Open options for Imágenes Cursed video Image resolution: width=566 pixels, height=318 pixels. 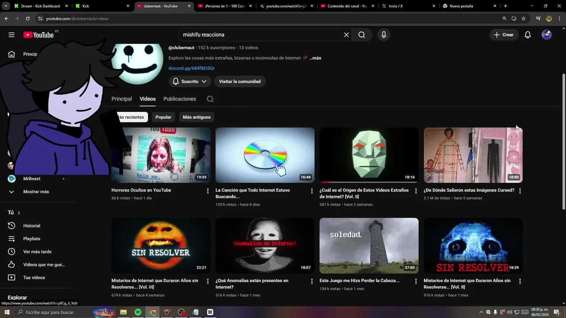coord(520,191)
